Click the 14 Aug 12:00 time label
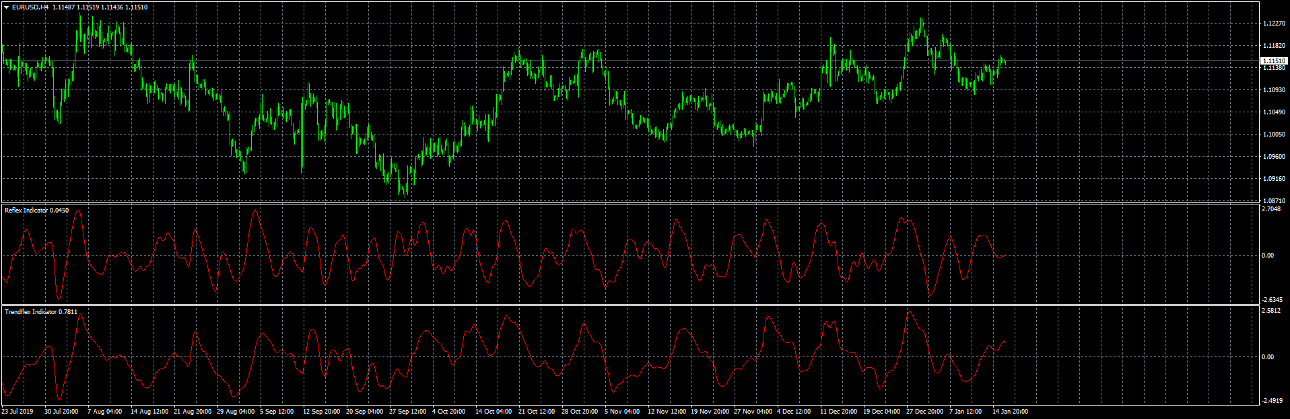Screen dimensions: 1290x419 click(x=149, y=412)
